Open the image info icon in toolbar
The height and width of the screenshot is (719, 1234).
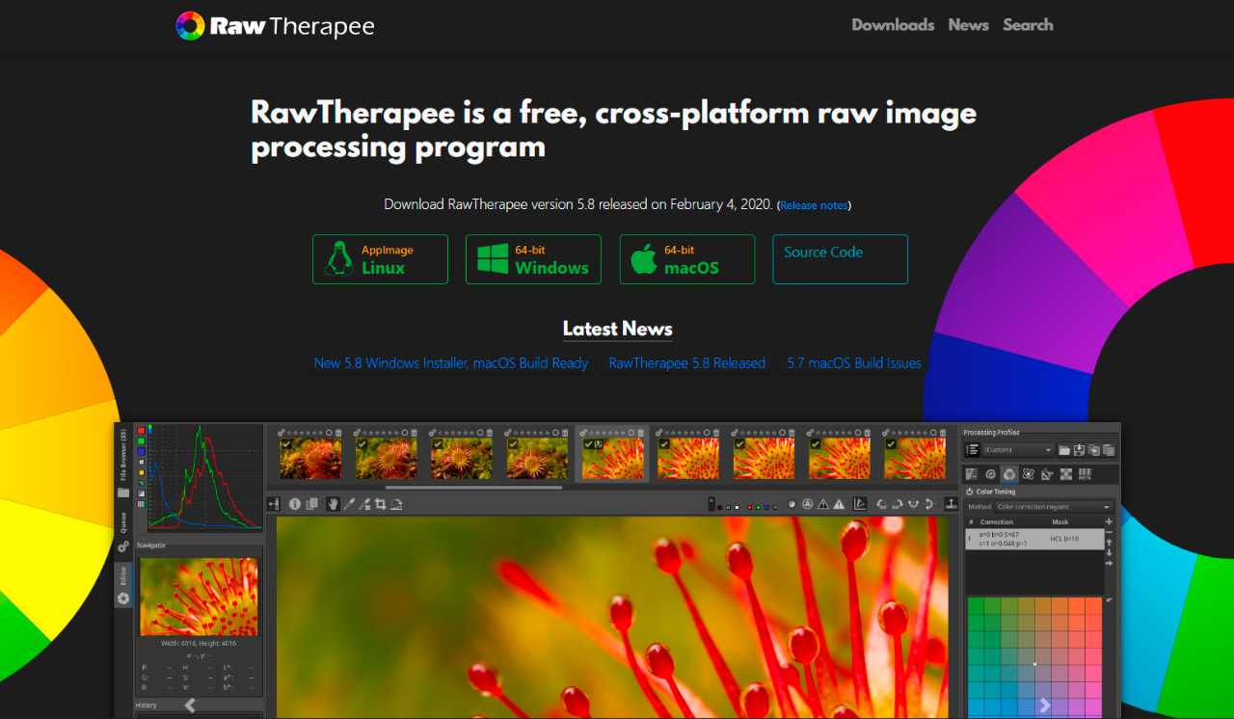coord(295,504)
